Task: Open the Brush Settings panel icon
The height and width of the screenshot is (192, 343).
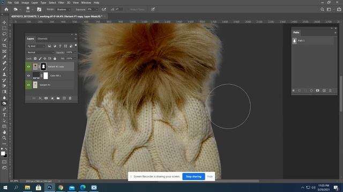Action: pyautogui.click(x=39, y=10)
